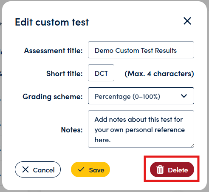Click the X icon inside Cancel button
Viewport: 209px width, 192px height.
(25, 169)
